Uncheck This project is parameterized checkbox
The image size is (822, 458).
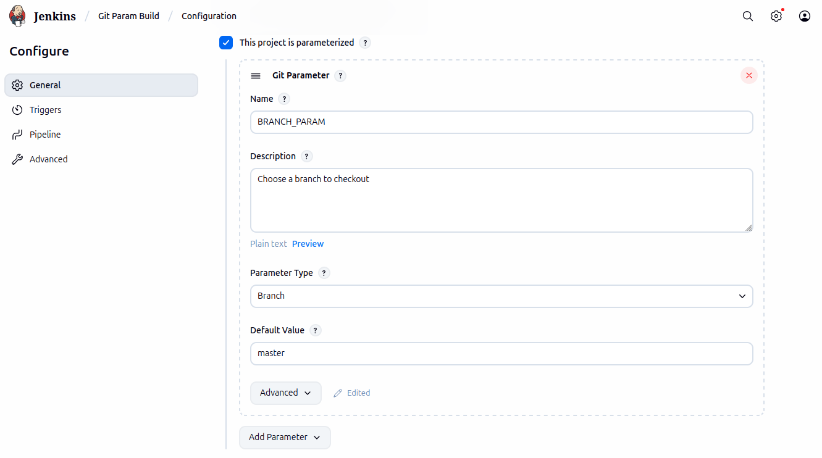pos(226,43)
